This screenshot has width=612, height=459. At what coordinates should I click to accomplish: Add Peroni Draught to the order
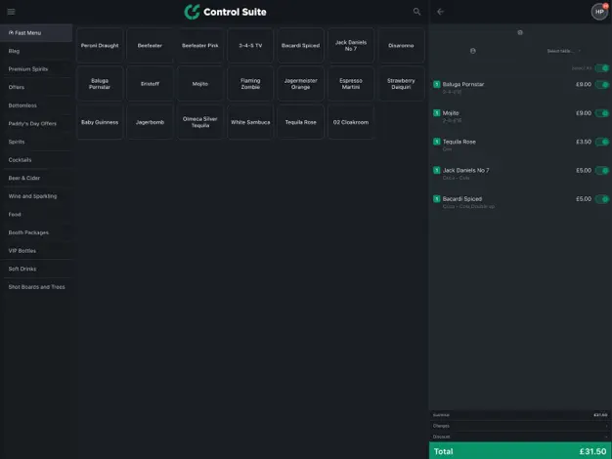100,46
